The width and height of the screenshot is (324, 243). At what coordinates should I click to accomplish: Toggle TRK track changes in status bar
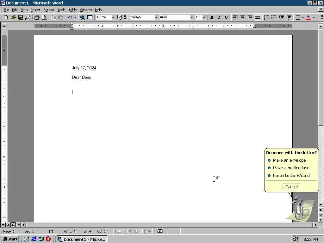coord(129,231)
